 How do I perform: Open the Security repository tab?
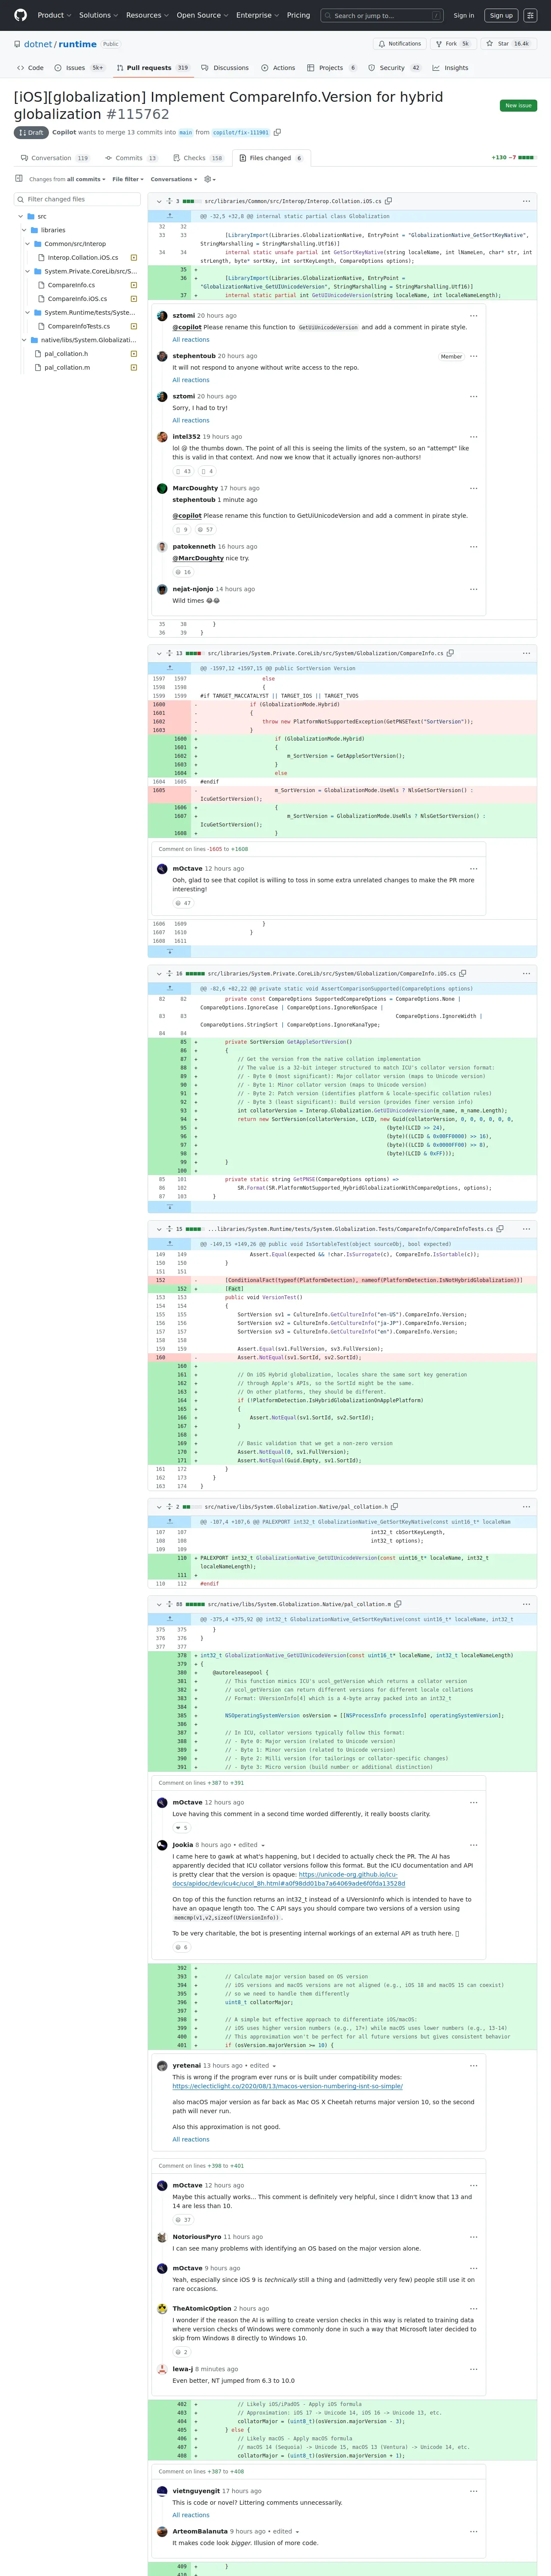click(394, 68)
